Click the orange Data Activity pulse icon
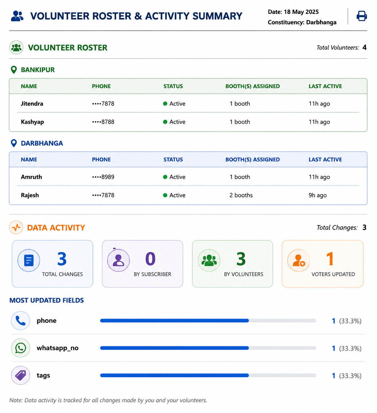377x413 pixels. click(x=16, y=227)
